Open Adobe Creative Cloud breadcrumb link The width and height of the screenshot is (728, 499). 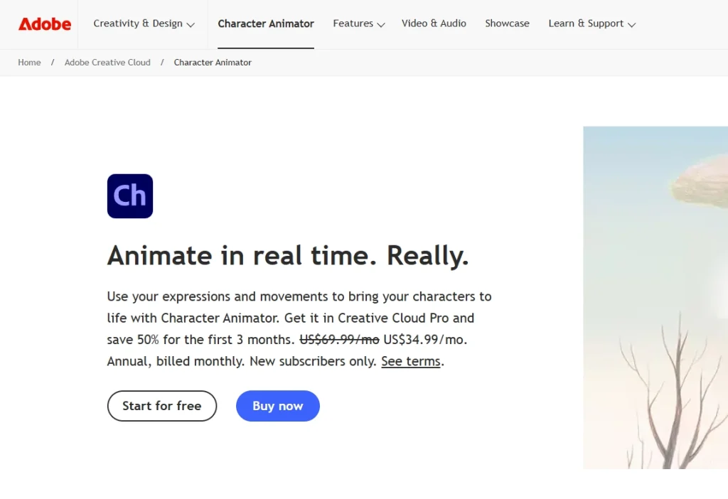pyautogui.click(x=107, y=63)
